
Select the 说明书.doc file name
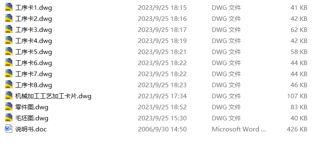[31, 129]
